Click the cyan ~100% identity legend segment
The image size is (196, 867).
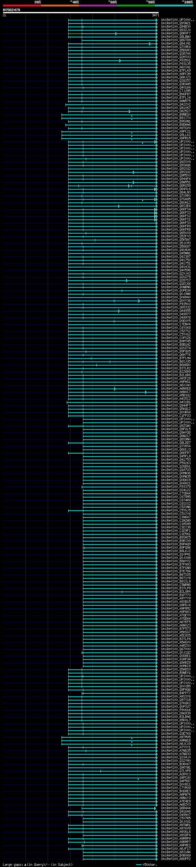(x=174, y=6)
